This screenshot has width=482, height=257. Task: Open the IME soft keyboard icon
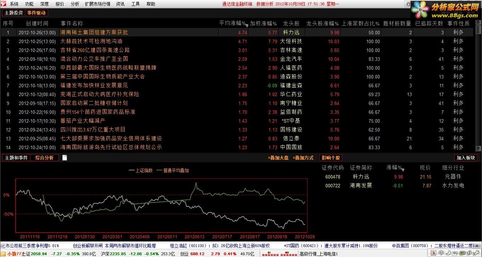[462, 253]
